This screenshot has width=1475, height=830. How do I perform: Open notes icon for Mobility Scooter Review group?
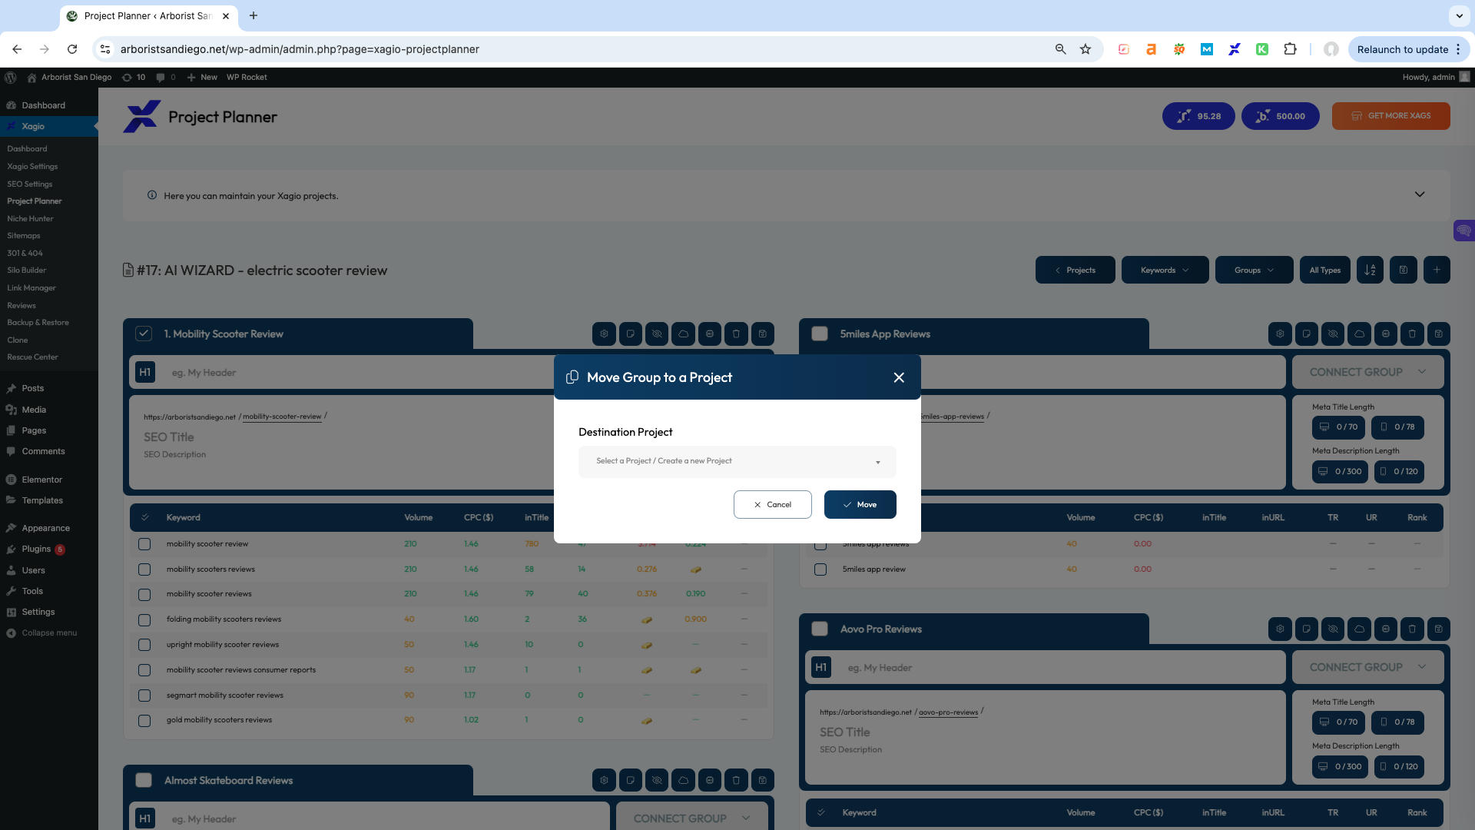point(630,334)
